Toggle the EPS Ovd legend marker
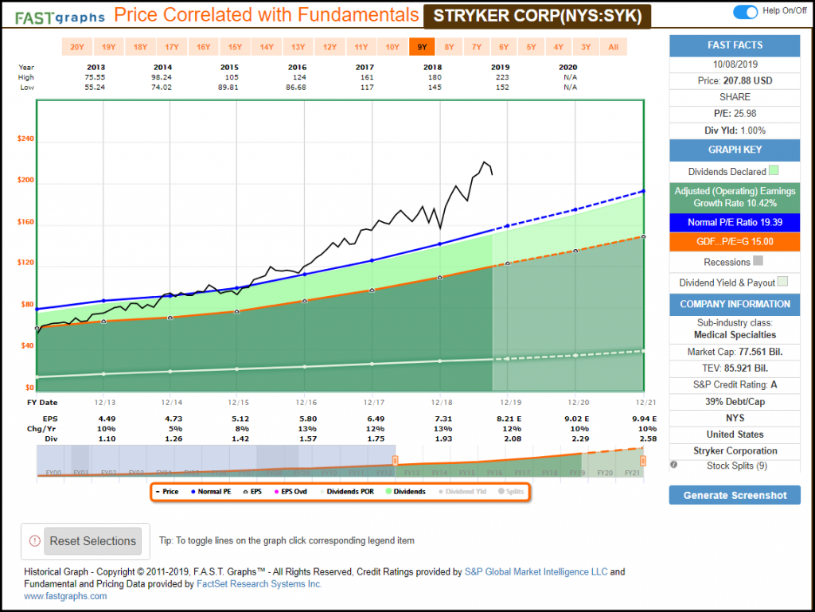815x612 pixels. [x=294, y=492]
